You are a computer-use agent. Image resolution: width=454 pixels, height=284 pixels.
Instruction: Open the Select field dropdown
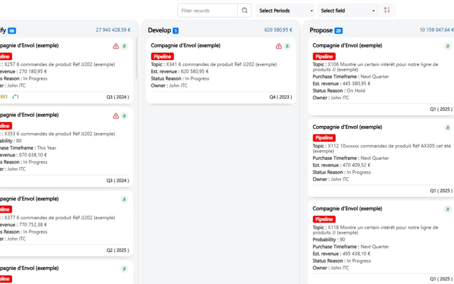pos(347,11)
